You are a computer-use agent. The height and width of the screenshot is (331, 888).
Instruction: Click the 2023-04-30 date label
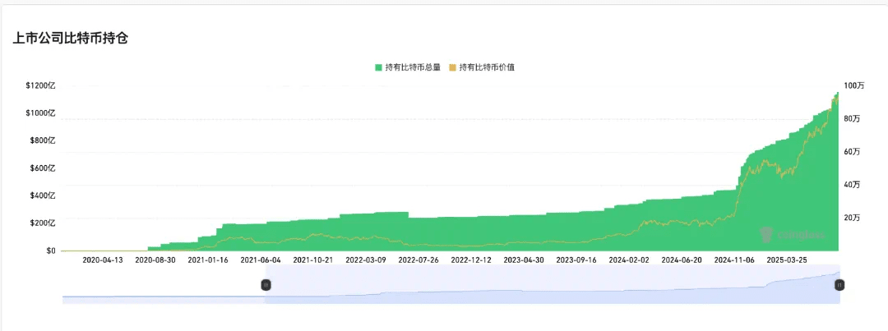(524, 260)
